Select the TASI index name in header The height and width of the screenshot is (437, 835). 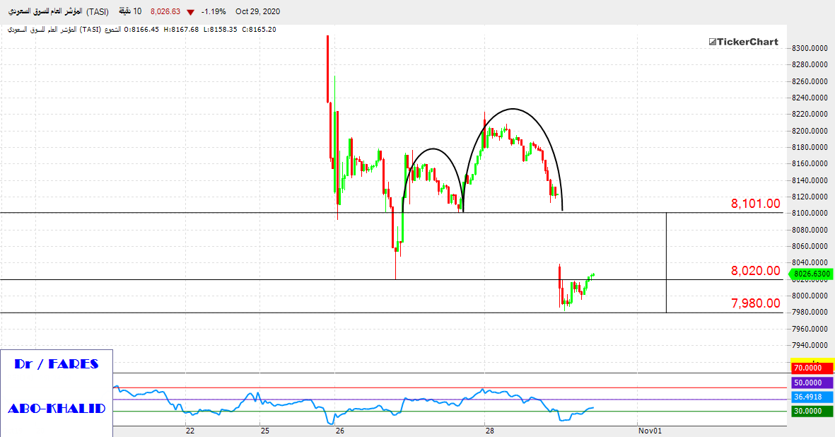pyautogui.click(x=59, y=12)
